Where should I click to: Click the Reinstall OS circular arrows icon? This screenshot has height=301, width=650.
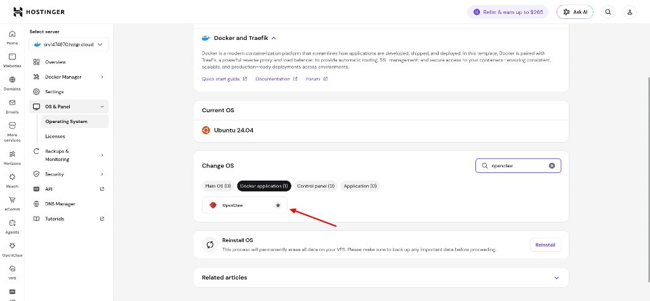coord(209,245)
